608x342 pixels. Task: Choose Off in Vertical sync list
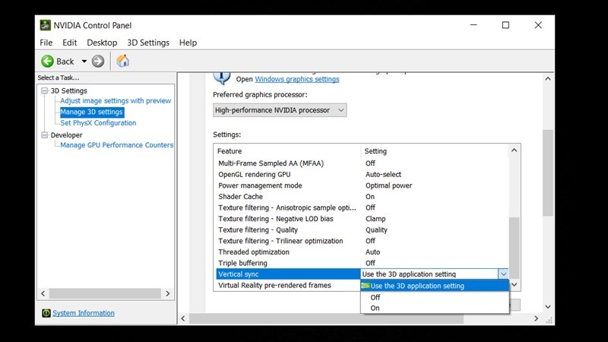(435, 297)
